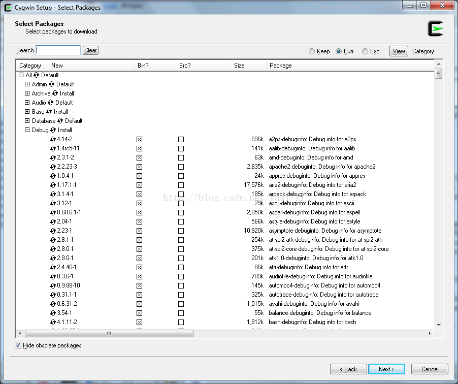458x384 pixels.
Task: Collapse the All tree node
Action: coord(21,75)
